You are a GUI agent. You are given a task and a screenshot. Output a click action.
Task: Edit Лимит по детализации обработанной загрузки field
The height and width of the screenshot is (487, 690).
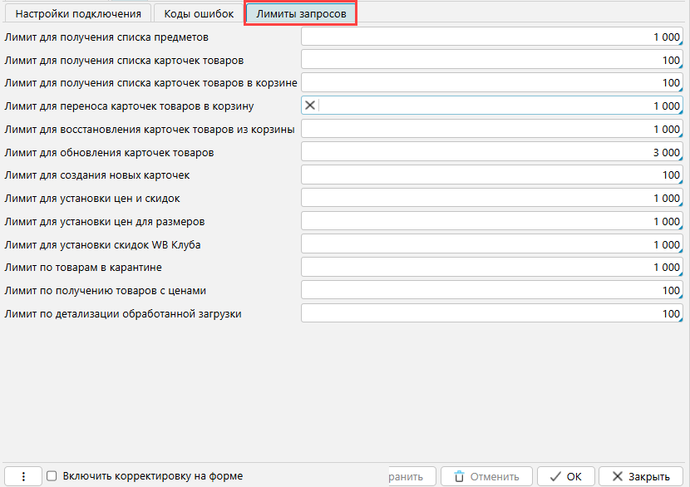pos(492,313)
